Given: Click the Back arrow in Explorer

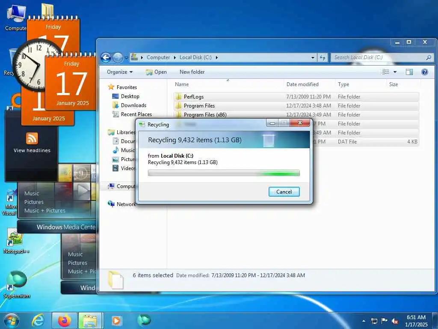Looking at the screenshot, I should (x=106, y=58).
